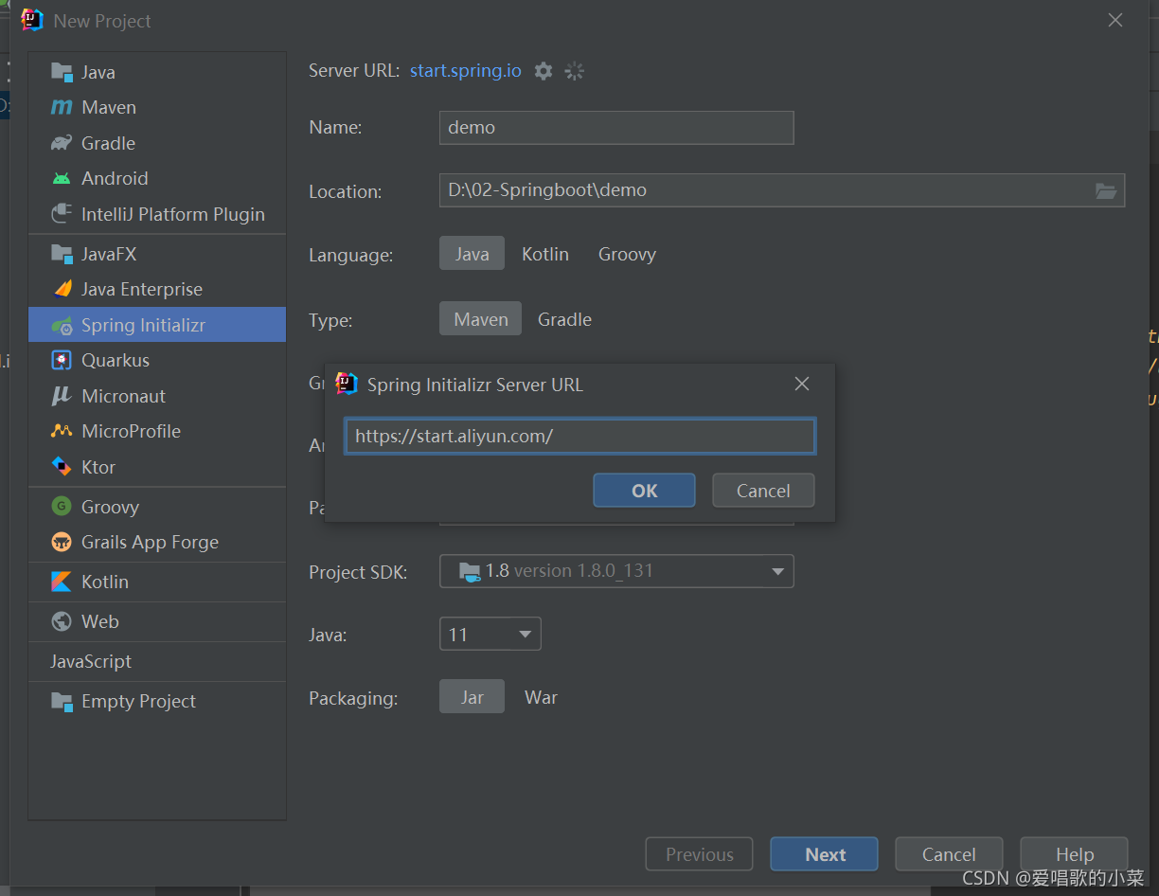Browse for location with folder icon
Screen dimensions: 1159x896
point(1106,190)
